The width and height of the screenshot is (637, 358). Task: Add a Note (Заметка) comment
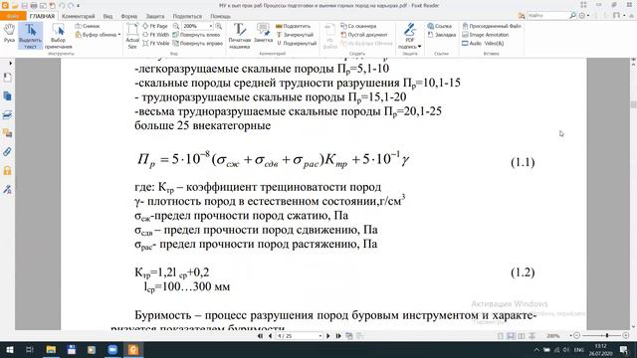click(263, 33)
